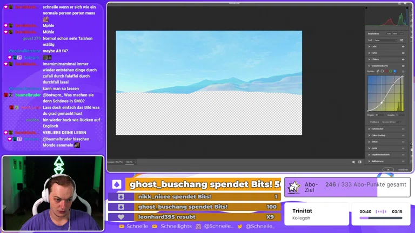Click the streamer webcam feed
The height and width of the screenshot is (233, 415).
coord(53,193)
